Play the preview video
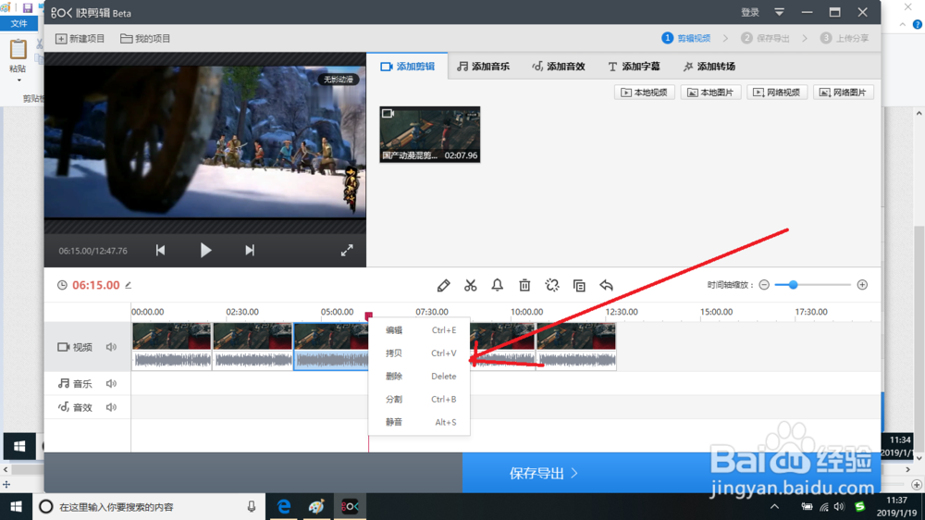This screenshot has height=520, width=925. click(205, 250)
